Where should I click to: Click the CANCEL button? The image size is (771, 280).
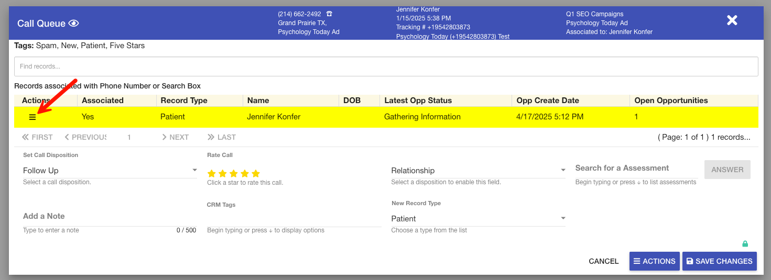pyautogui.click(x=603, y=261)
